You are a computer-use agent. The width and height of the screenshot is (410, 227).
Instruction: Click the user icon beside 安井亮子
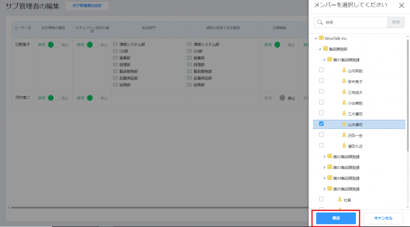tap(344, 81)
